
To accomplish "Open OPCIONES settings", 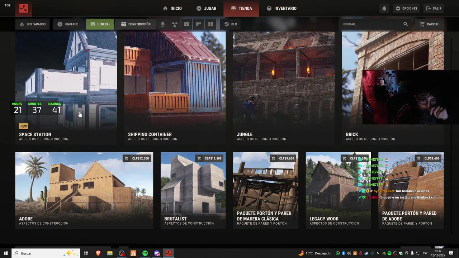I will point(406,8).
